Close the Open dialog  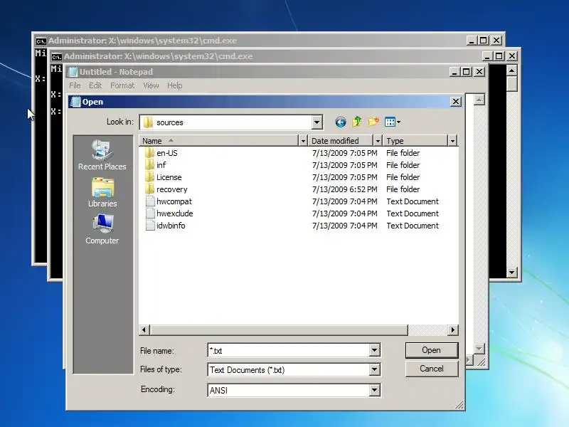456,102
